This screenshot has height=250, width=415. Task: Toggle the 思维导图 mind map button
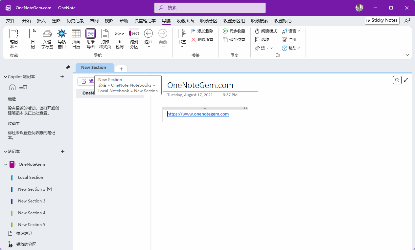(x=91, y=39)
